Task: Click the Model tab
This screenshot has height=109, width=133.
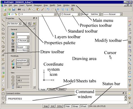Action: [x=43, y=89]
